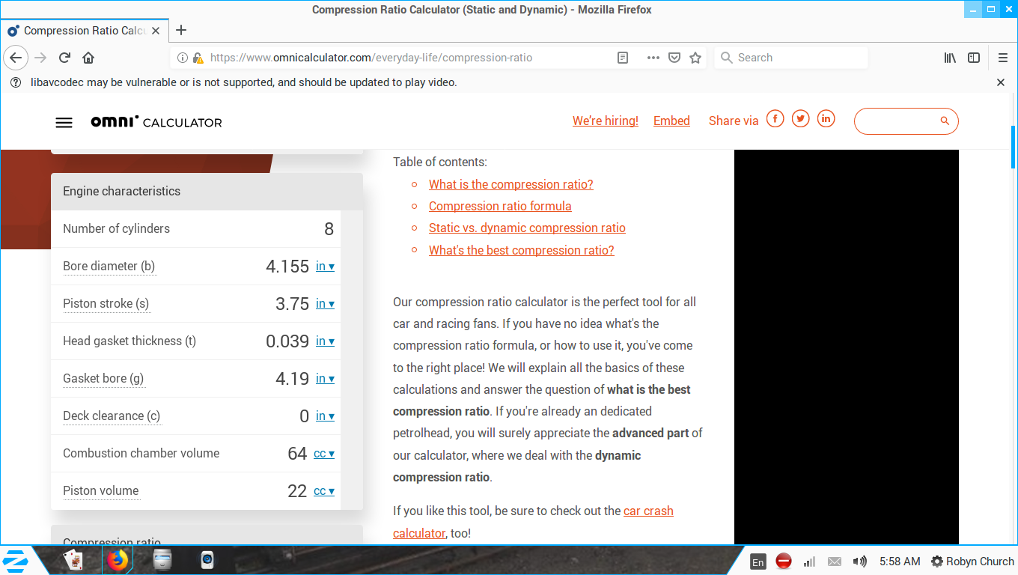Open page actions three-dot menu
1018x575 pixels.
[653, 58]
